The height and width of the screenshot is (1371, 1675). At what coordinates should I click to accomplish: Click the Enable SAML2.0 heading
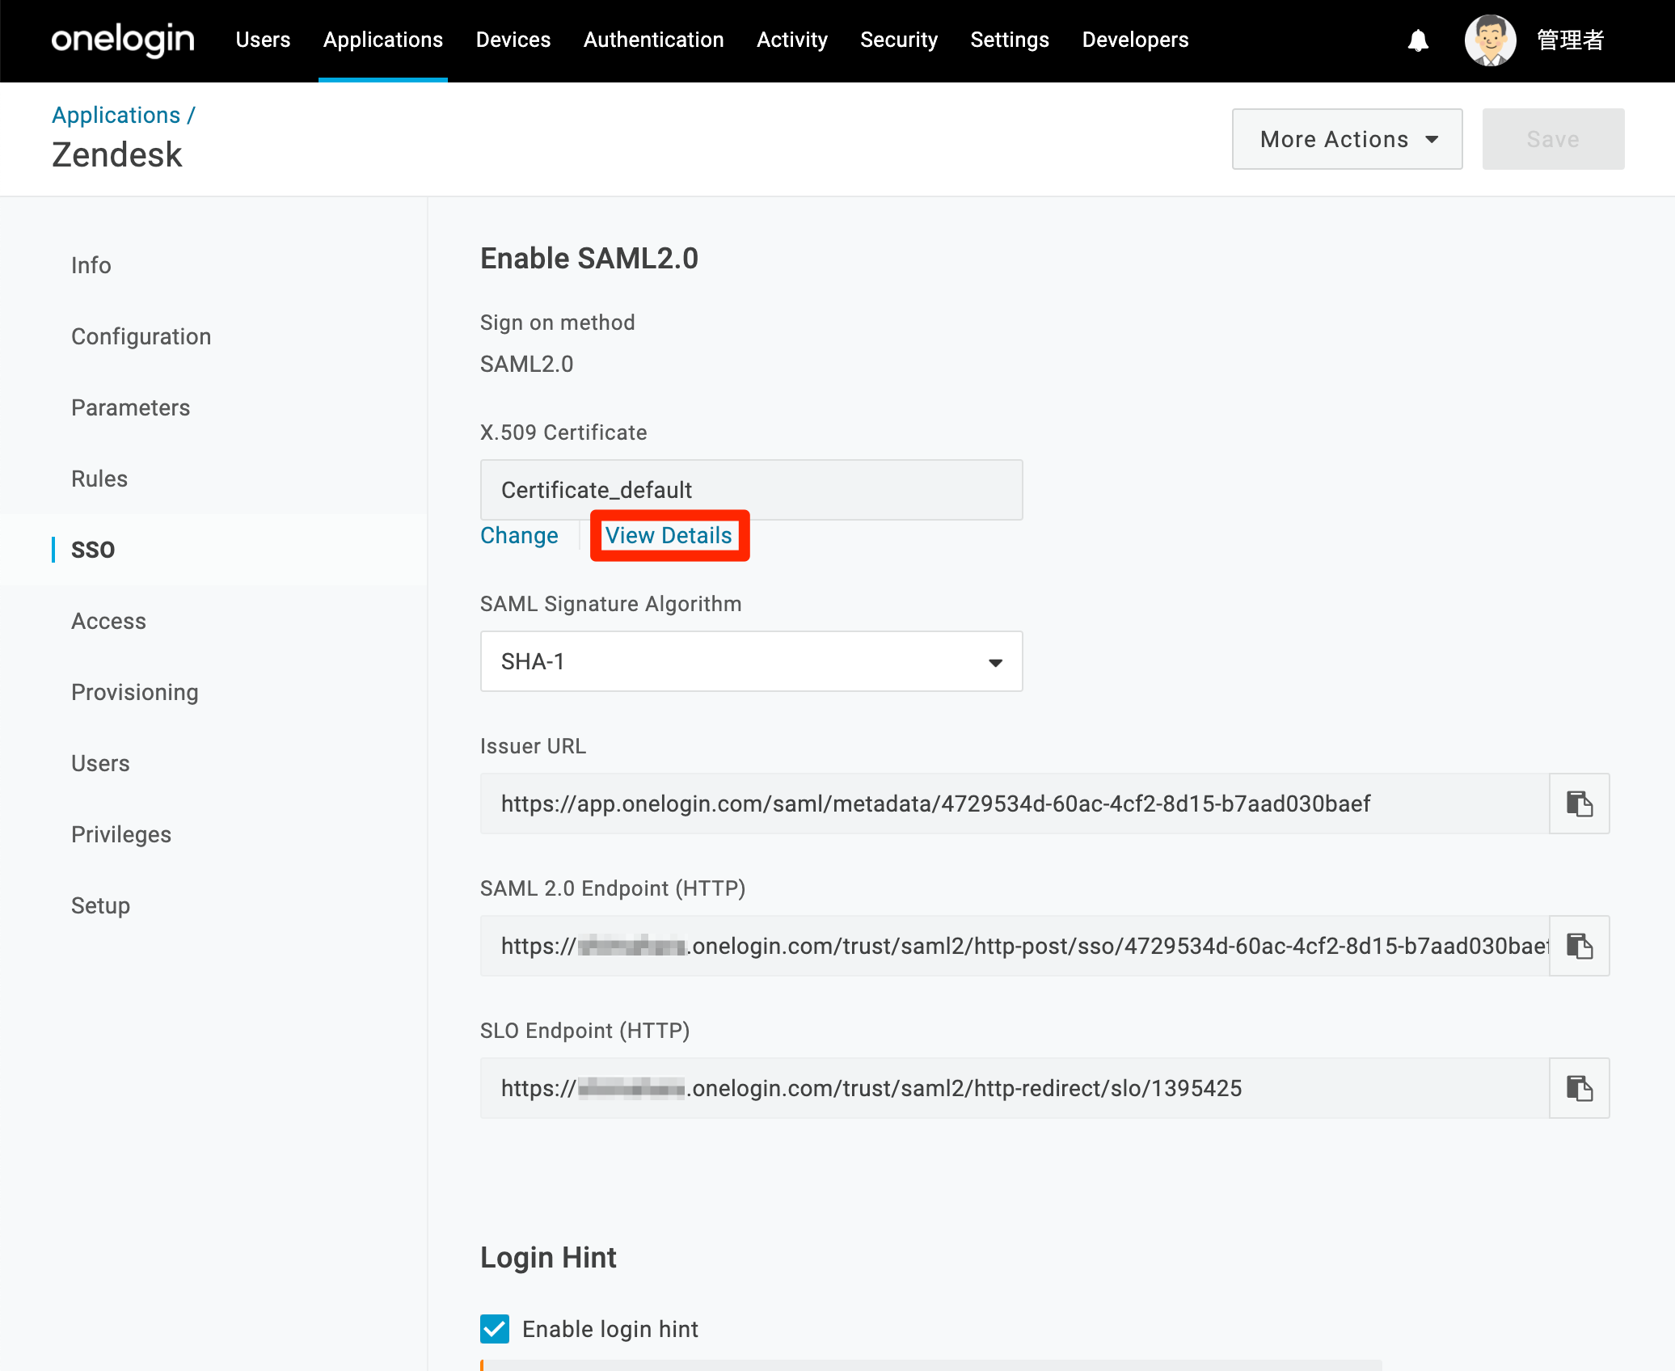[x=589, y=259]
